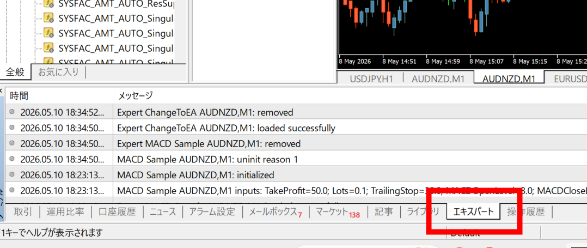Click the '8 May 15:15' chart time label

coord(531,61)
